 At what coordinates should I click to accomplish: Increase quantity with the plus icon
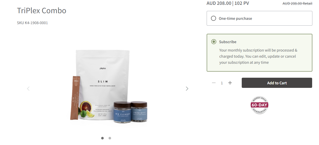(230, 83)
